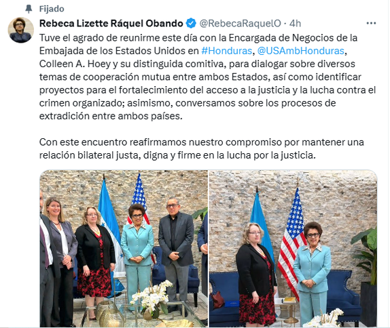Viewport: 390px width, 328px height.
Task: Open the 4h tweet timestamp
Action: point(296,24)
